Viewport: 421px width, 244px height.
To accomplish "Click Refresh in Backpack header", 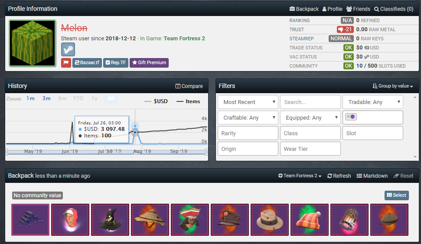I will [339, 176].
